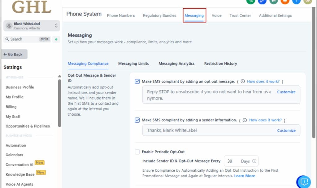Open the Messaging Limits tab
317x188 pixels.
[x=133, y=63]
